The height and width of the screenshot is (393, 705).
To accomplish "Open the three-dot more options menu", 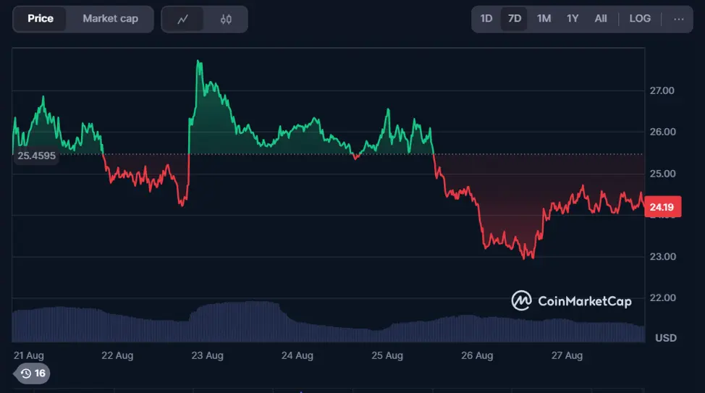I will 678,19.
